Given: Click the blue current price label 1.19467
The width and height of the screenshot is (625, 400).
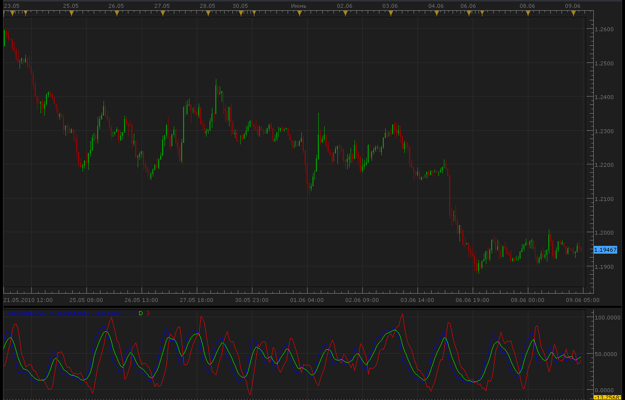Looking at the screenshot, I should (605, 250).
